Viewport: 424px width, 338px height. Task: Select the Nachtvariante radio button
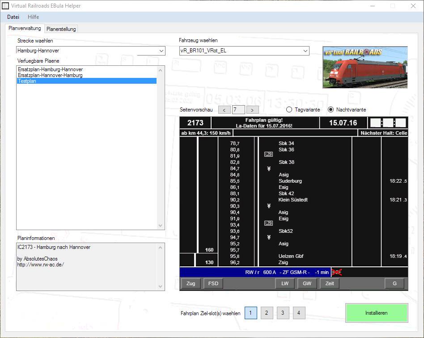pos(331,110)
